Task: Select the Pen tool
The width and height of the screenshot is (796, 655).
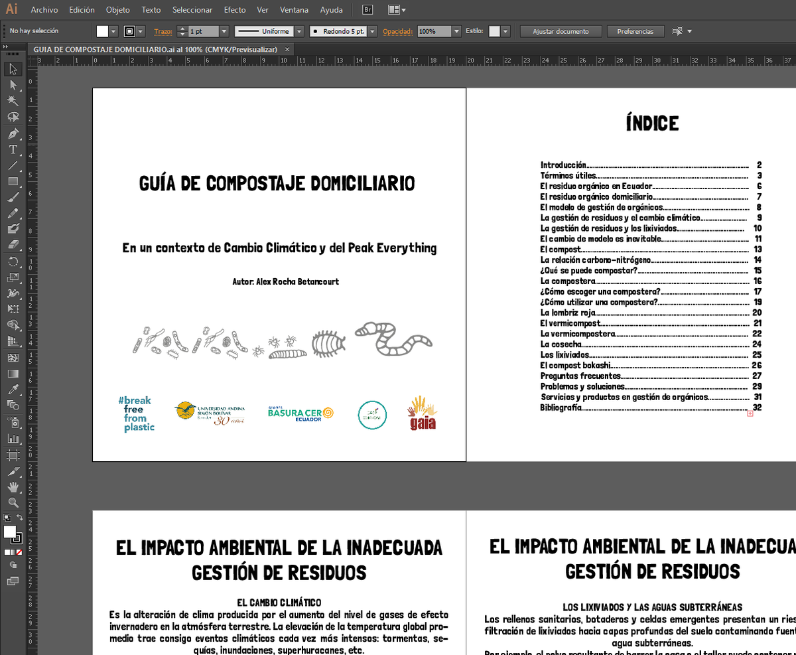Action: click(x=13, y=133)
